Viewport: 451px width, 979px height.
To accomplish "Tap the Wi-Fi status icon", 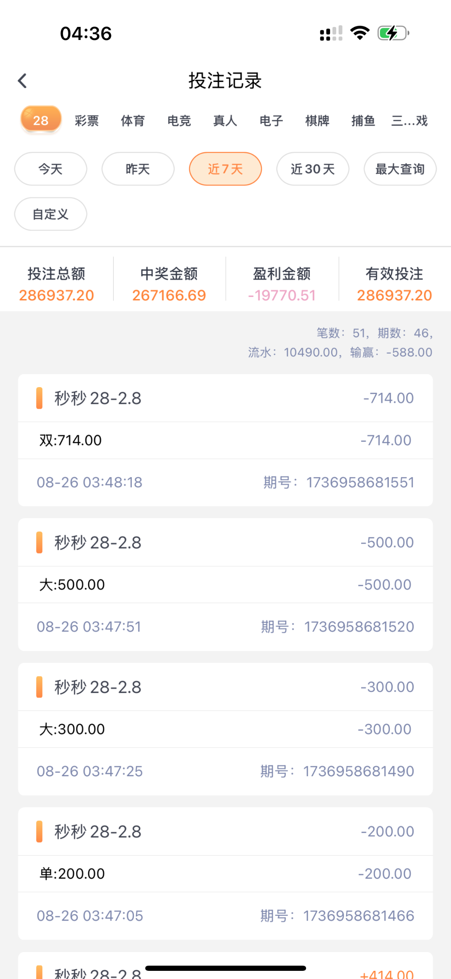I will [360, 33].
